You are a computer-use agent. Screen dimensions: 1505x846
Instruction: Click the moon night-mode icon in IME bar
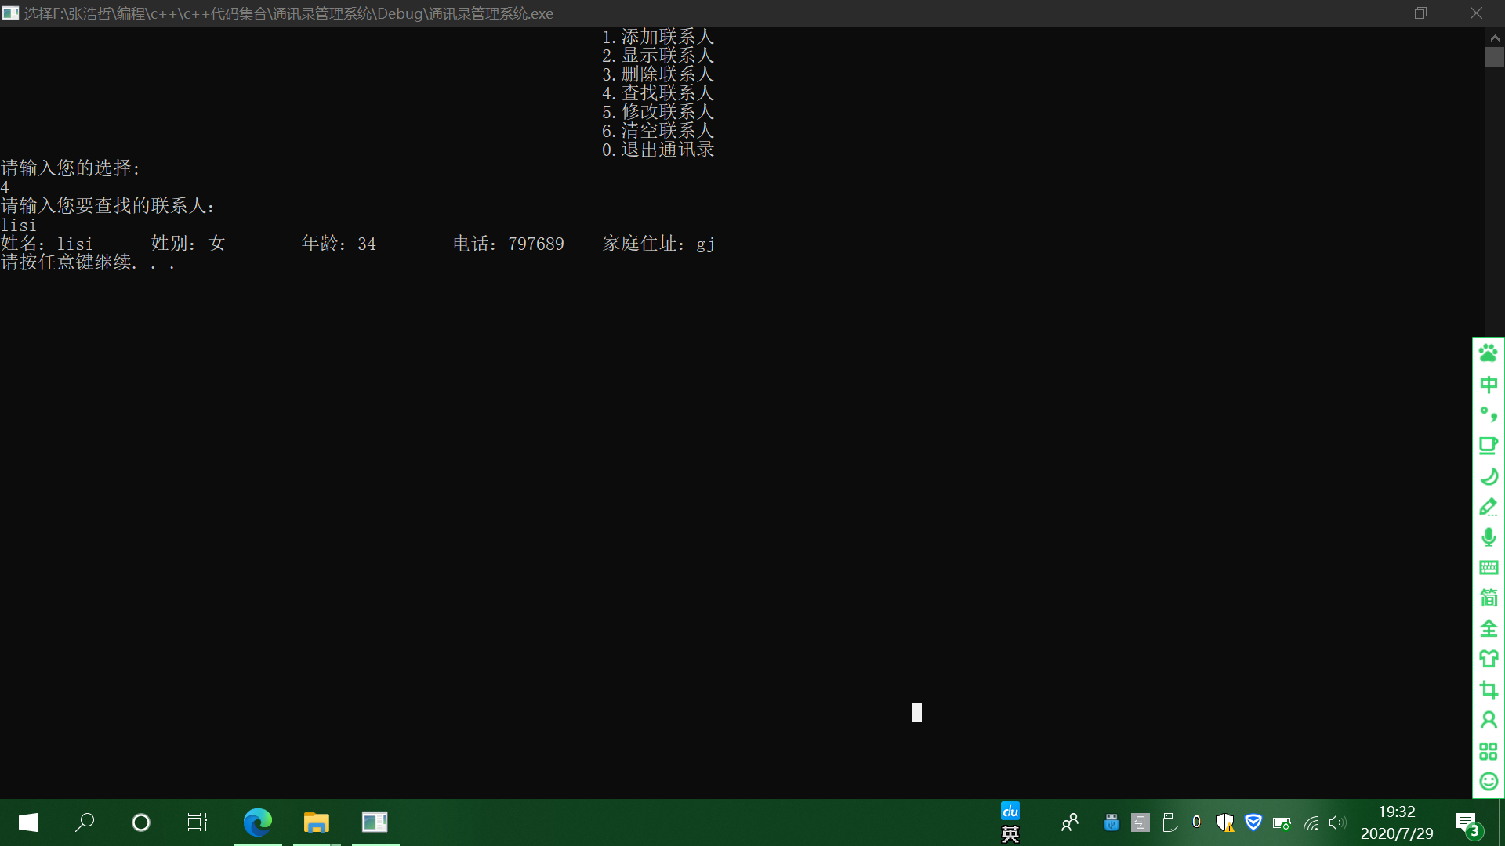[1488, 475]
